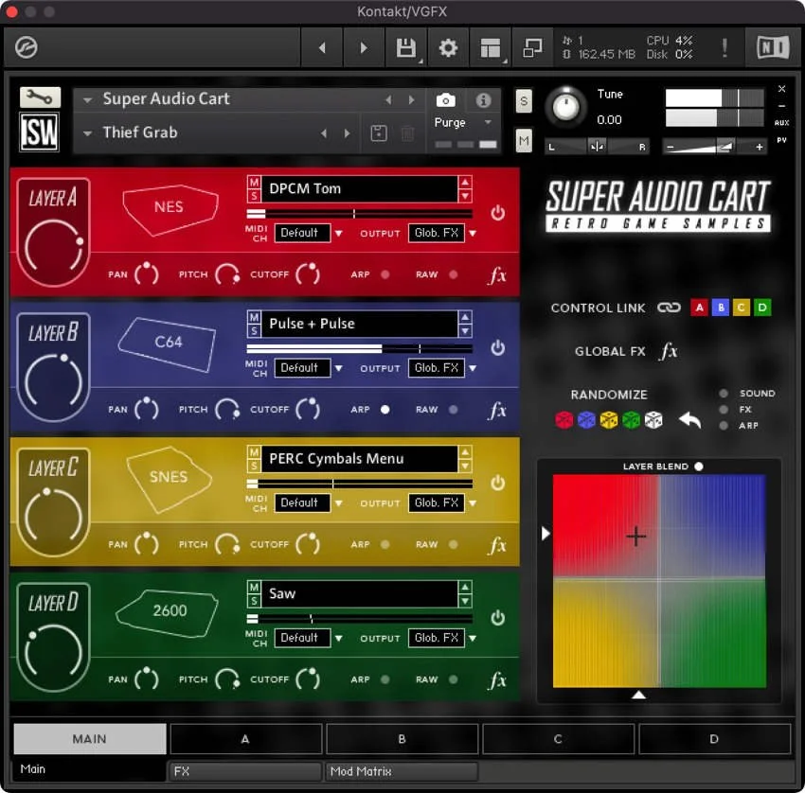Switch to the B layer tab
805x793 pixels.
pos(402,739)
